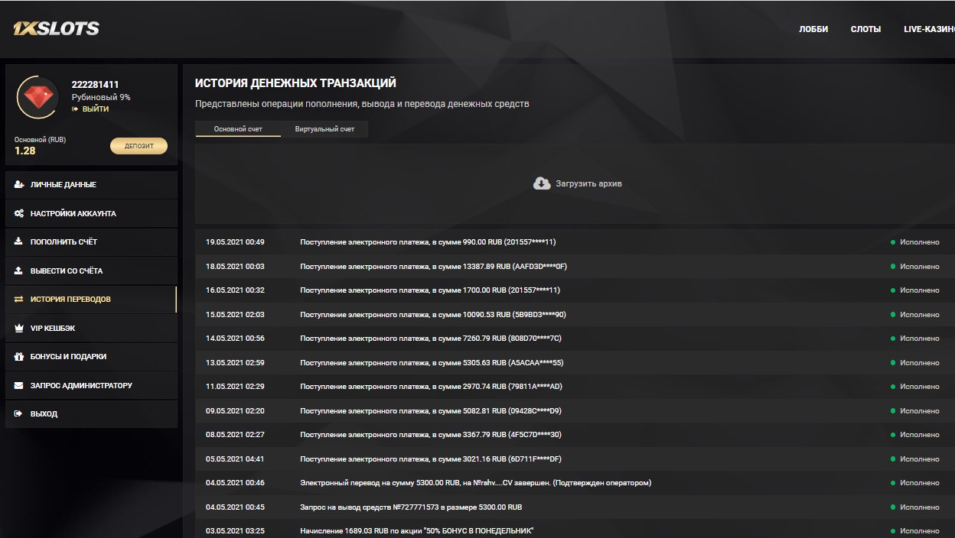The height and width of the screenshot is (538, 955).
Task: Click the 1XSLOTS logo
Action: 56,28
